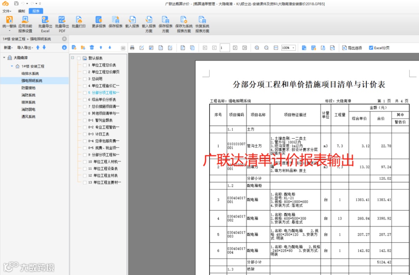Check box for 6 综合单价分析表
The height and width of the screenshot is (275, 419).
click(x=85, y=99)
